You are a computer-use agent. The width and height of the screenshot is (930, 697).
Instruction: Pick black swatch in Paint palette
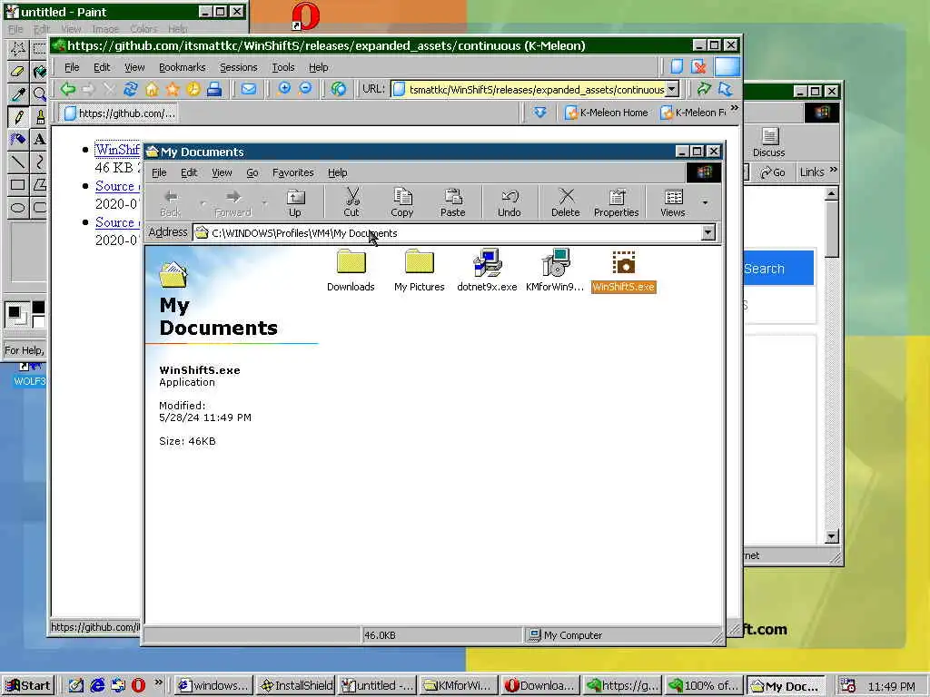tap(38, 307)
